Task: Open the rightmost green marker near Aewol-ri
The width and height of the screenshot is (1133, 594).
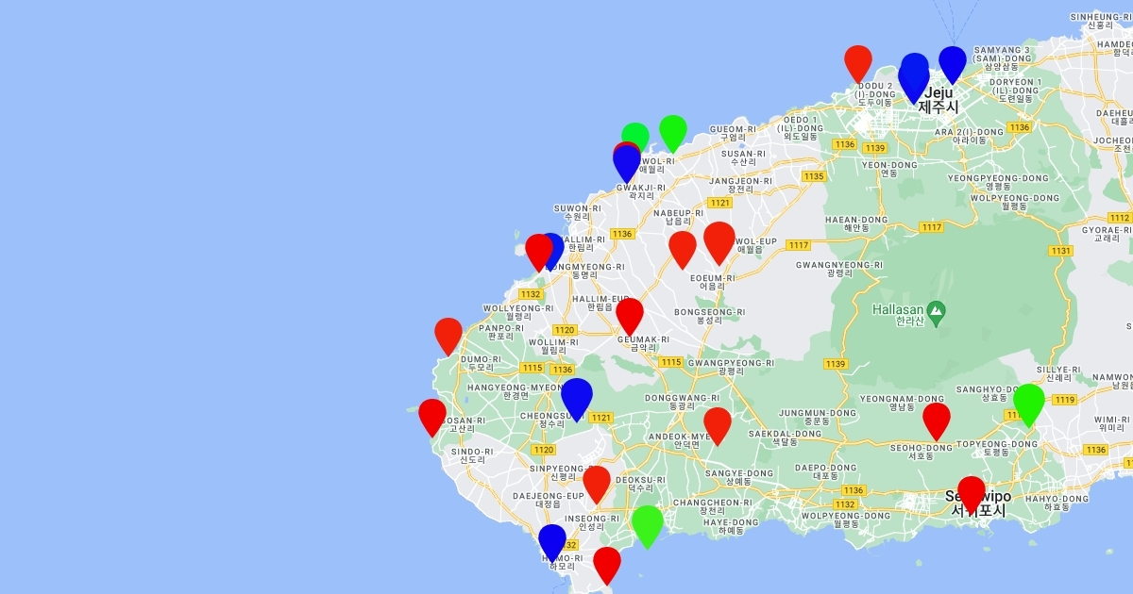Action: (672, 131)
